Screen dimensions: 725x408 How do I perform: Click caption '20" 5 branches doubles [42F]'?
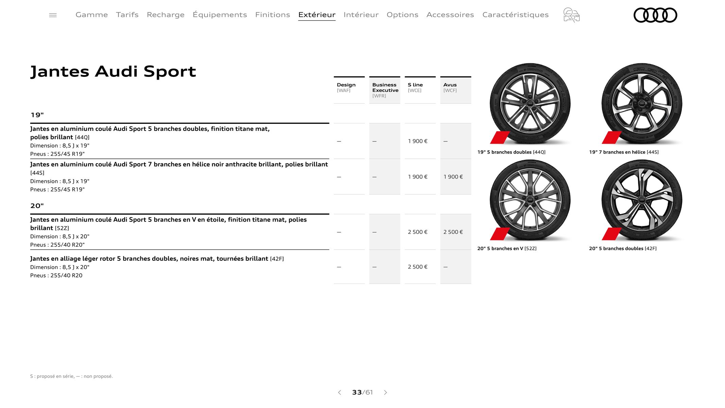click(623, 249)
